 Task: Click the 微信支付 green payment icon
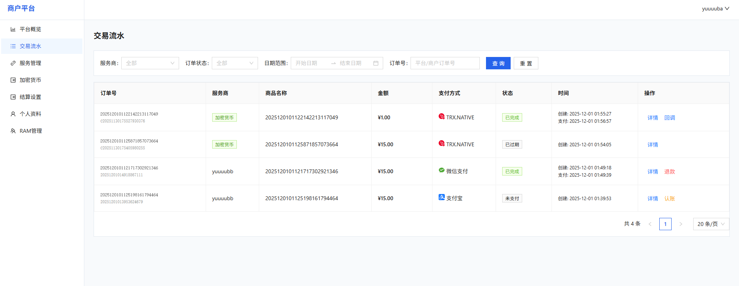(441, 170)
